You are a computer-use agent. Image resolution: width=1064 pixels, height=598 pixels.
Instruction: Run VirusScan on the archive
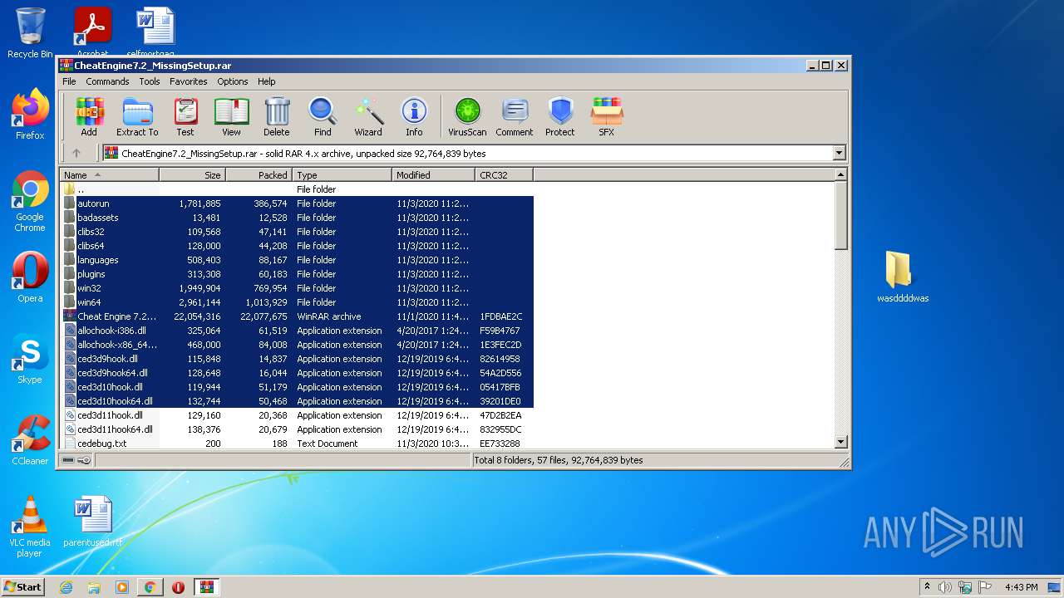coord(467,117)
